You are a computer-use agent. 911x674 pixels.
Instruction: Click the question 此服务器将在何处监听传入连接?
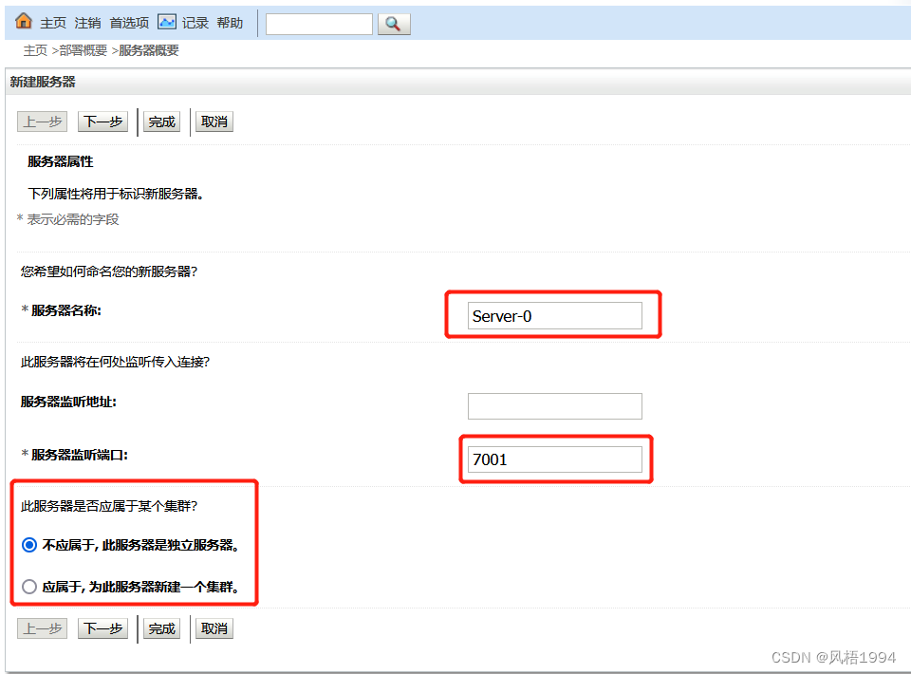click(115, 362)
